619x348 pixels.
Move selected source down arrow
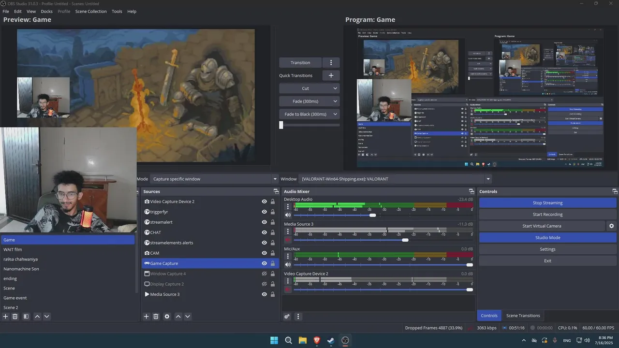pyautogui.click(x=188, y=317)
